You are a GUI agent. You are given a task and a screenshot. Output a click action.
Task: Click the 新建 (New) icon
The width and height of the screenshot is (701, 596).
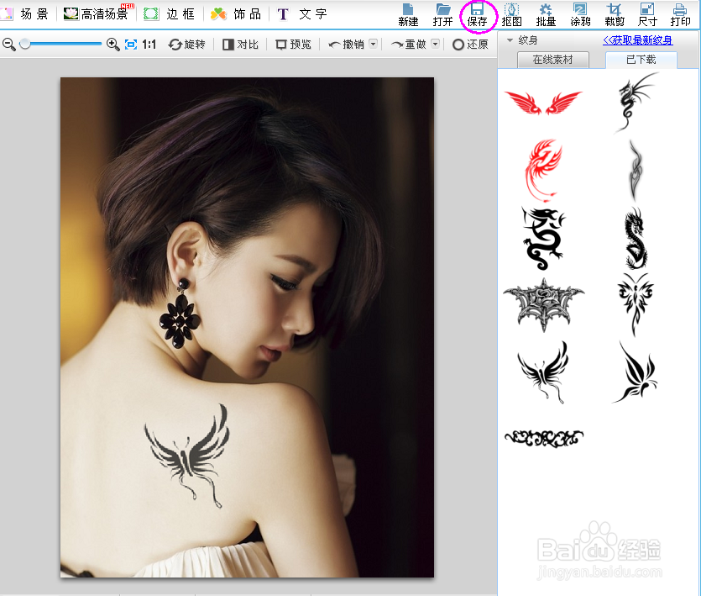coord(408,15)
